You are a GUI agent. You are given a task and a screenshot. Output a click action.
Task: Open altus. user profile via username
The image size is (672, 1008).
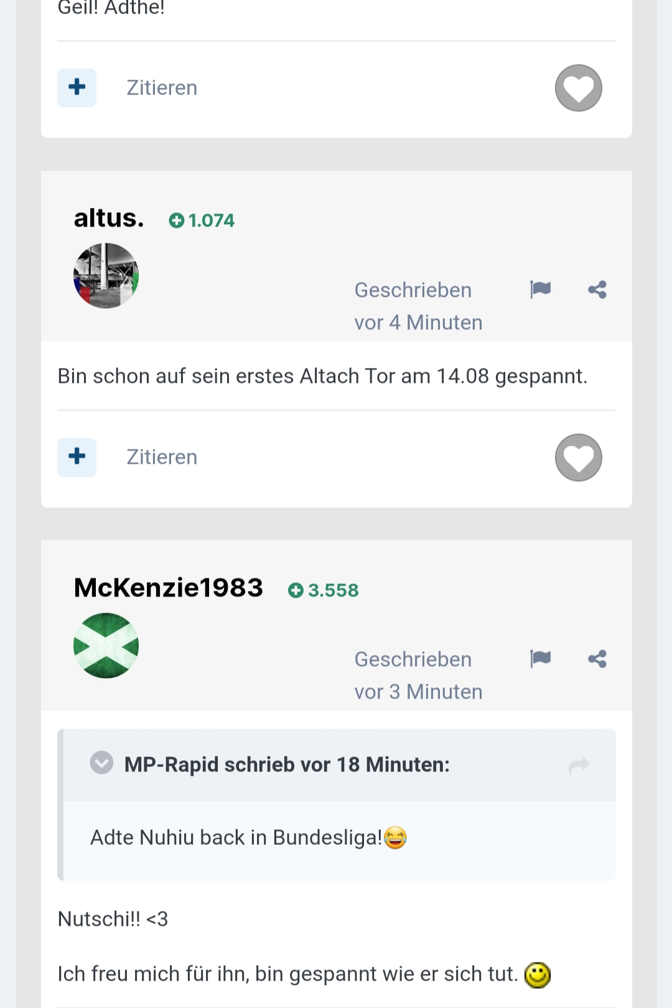pos(109,218)
